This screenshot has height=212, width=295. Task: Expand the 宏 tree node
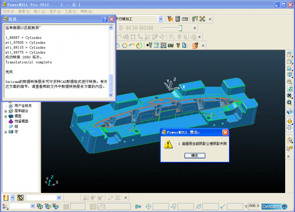click(x=5, y=132)
